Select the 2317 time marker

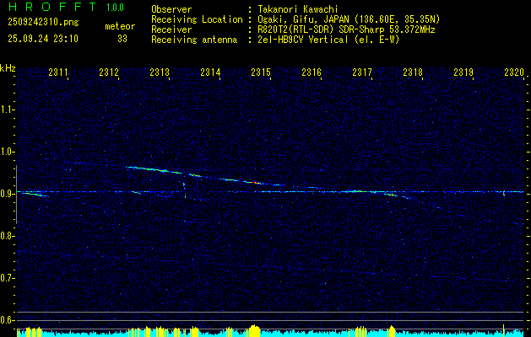tap(362, 72)
